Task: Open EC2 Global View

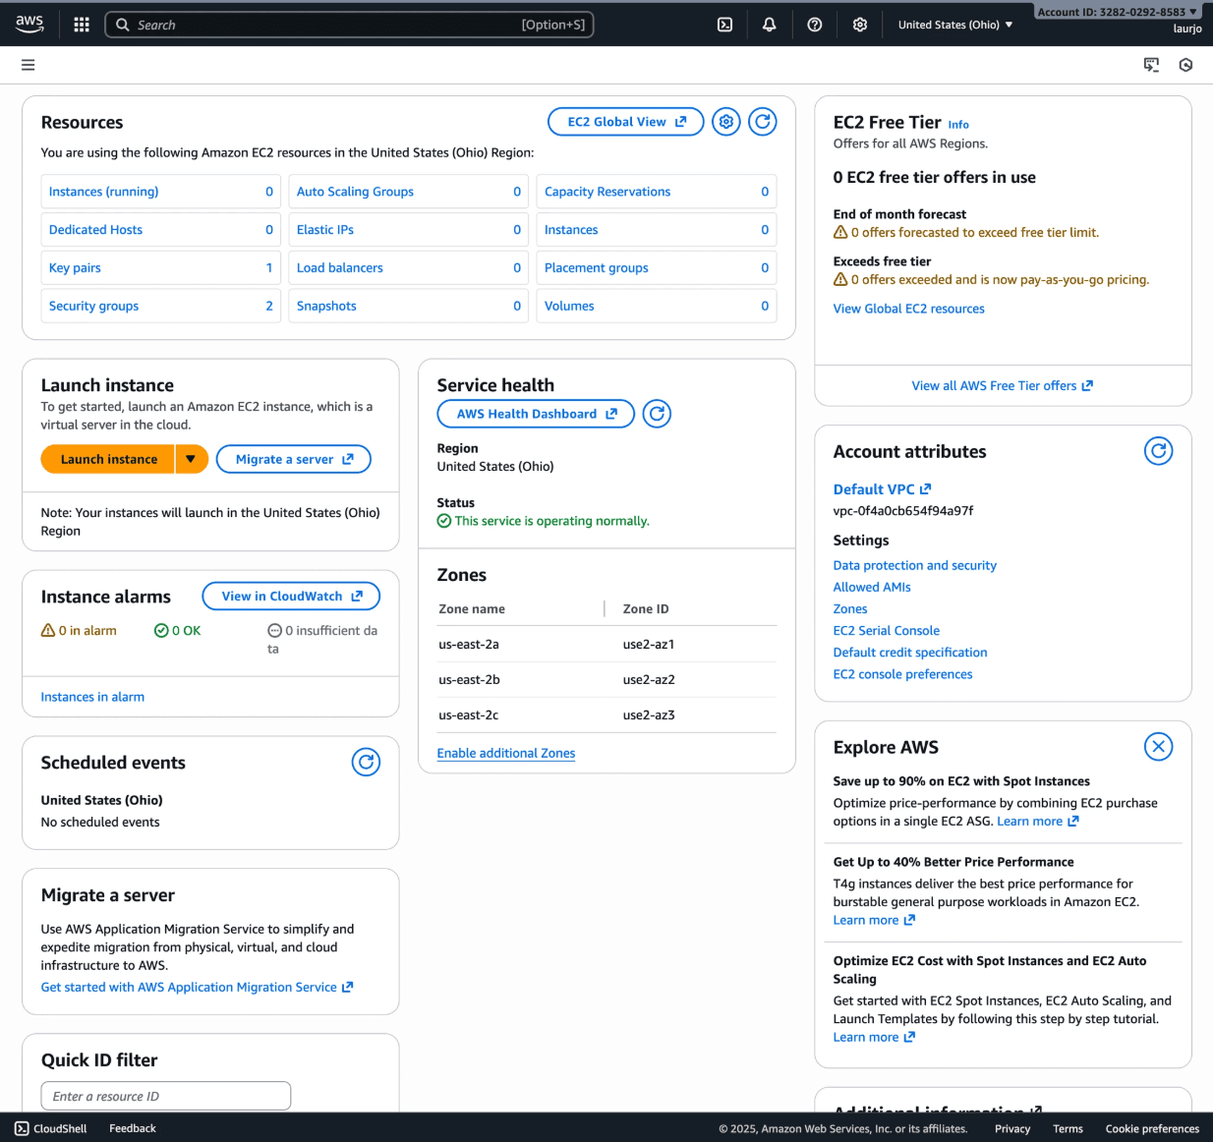Action: [626, 122]
